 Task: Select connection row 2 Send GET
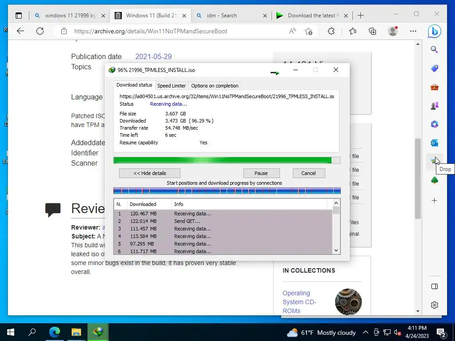223,221
